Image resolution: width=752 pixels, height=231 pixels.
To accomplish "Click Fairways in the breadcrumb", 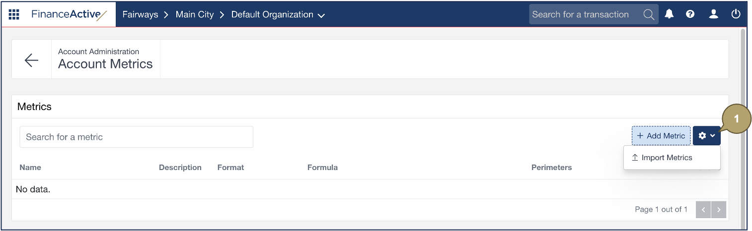I will pos(140,14).
